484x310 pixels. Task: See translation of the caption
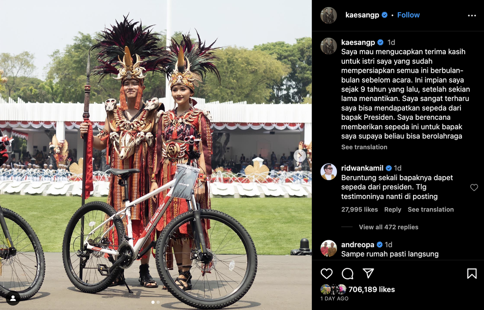point(364,147)
